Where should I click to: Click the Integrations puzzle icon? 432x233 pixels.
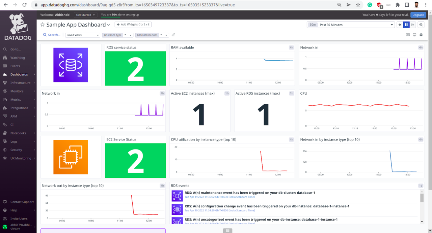[5, 108]
